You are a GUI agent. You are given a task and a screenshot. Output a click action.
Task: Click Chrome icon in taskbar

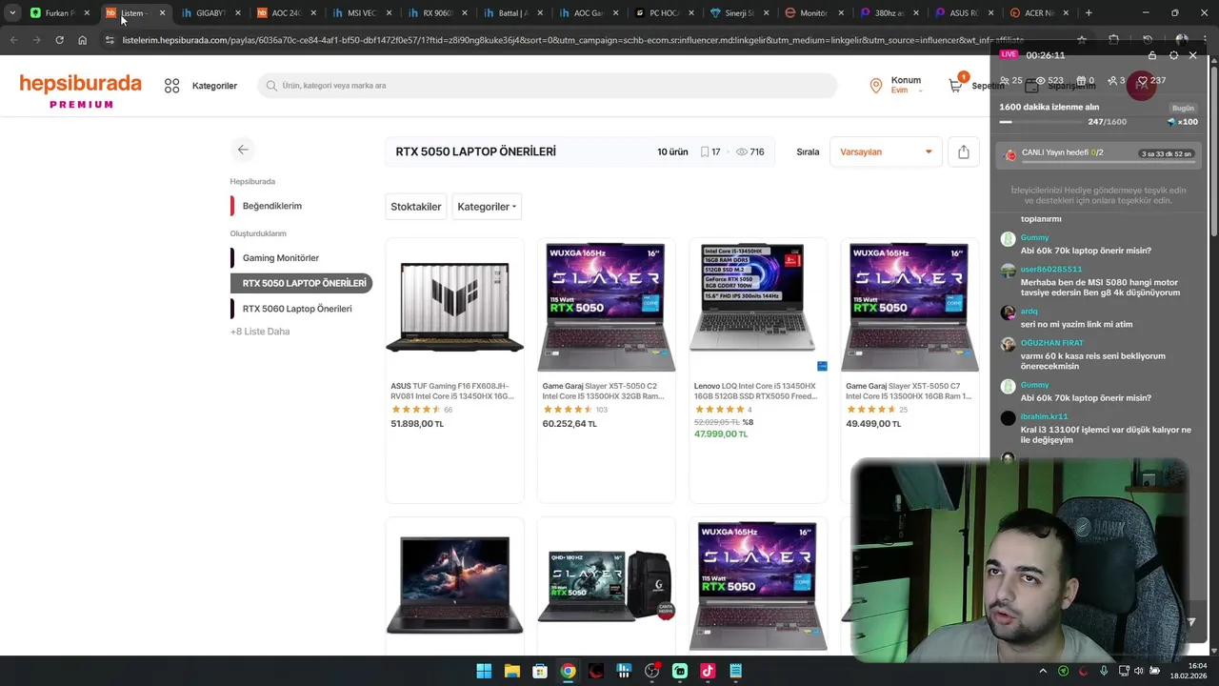[568, 671]
